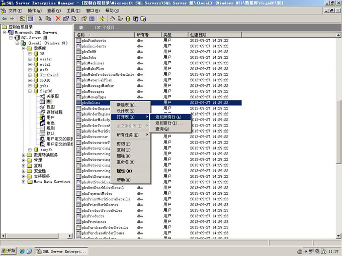Open the 工具 menu in menu bar

click(73, 10)
